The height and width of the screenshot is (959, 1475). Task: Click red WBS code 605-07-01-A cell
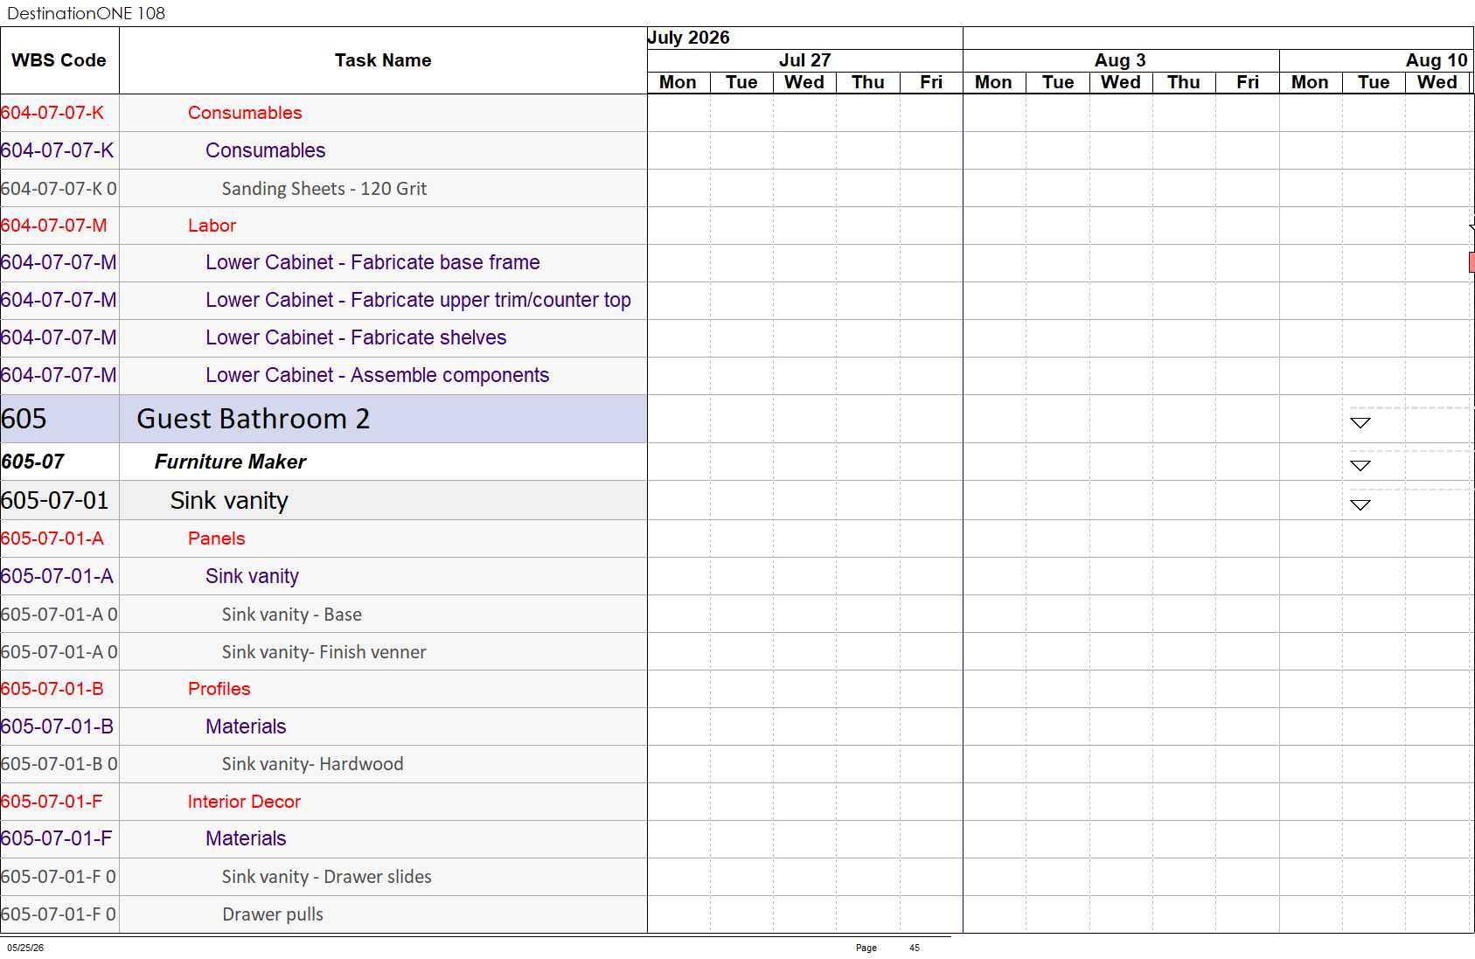[59, 539]
